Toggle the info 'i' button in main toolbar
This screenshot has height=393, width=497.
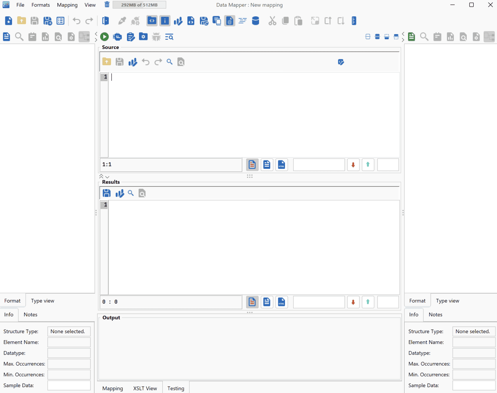coord(165,21)
